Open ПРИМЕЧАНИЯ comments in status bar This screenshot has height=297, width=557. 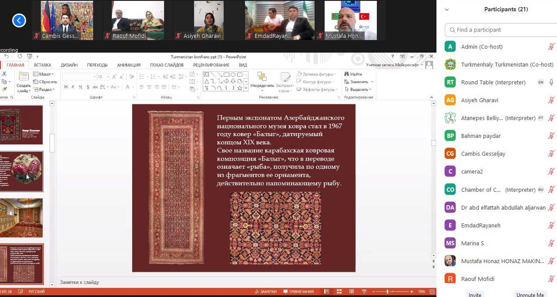pos(299,292)
